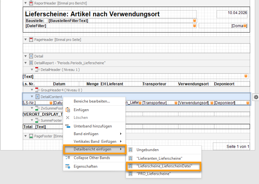259x184 pixels.
Task: Open Eigenschaften from the context menu
Action: point(94,166)
